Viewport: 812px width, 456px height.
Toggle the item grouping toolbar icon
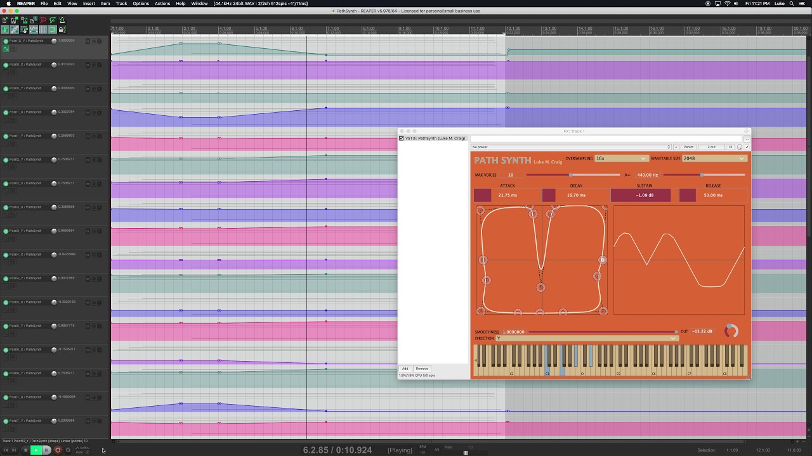15,29
